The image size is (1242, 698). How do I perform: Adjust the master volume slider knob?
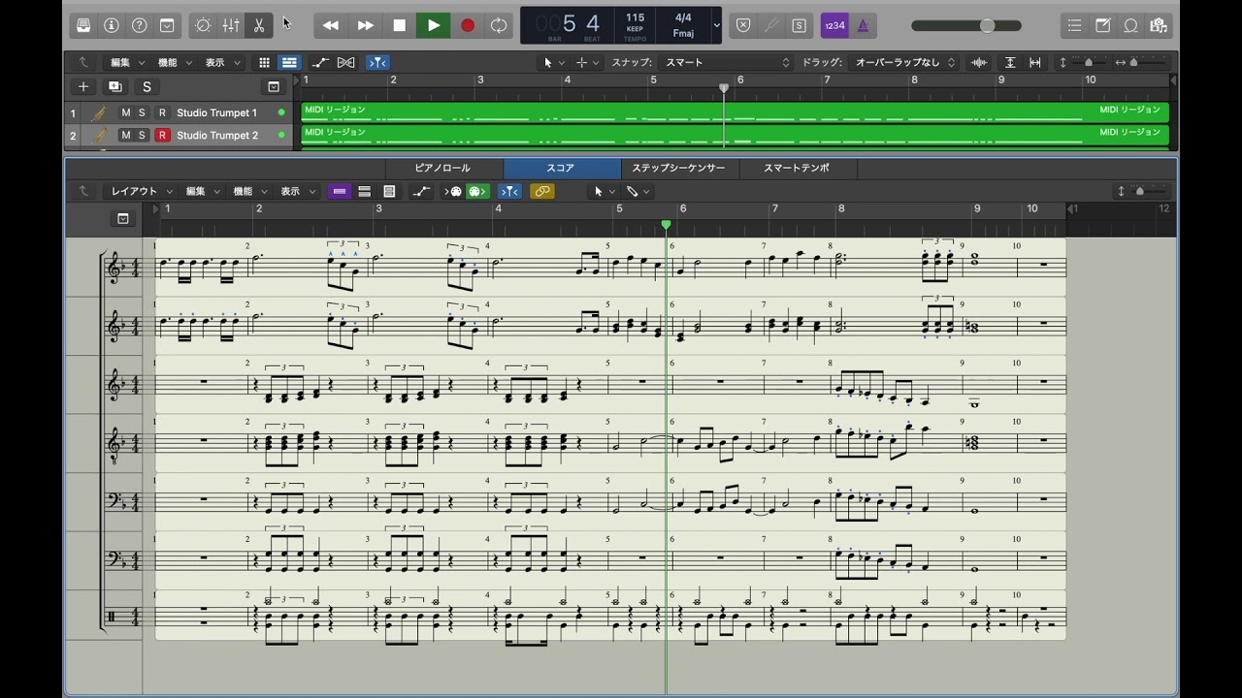987,25
